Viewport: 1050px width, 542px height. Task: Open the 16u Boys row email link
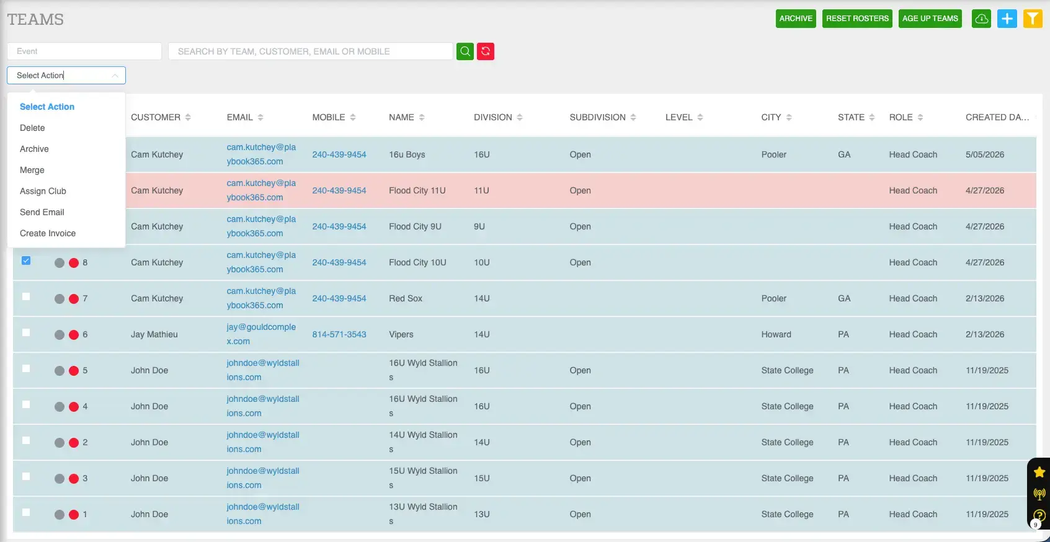point(261,154)
